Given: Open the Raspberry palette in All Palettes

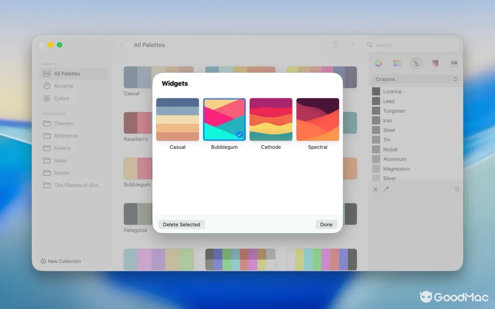Looking at the screenshot, I should tap(138, 123).
